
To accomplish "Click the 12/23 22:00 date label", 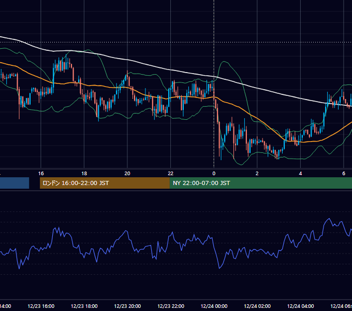I will (x=171, y=306).
